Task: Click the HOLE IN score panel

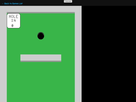Action: point(14,21)
